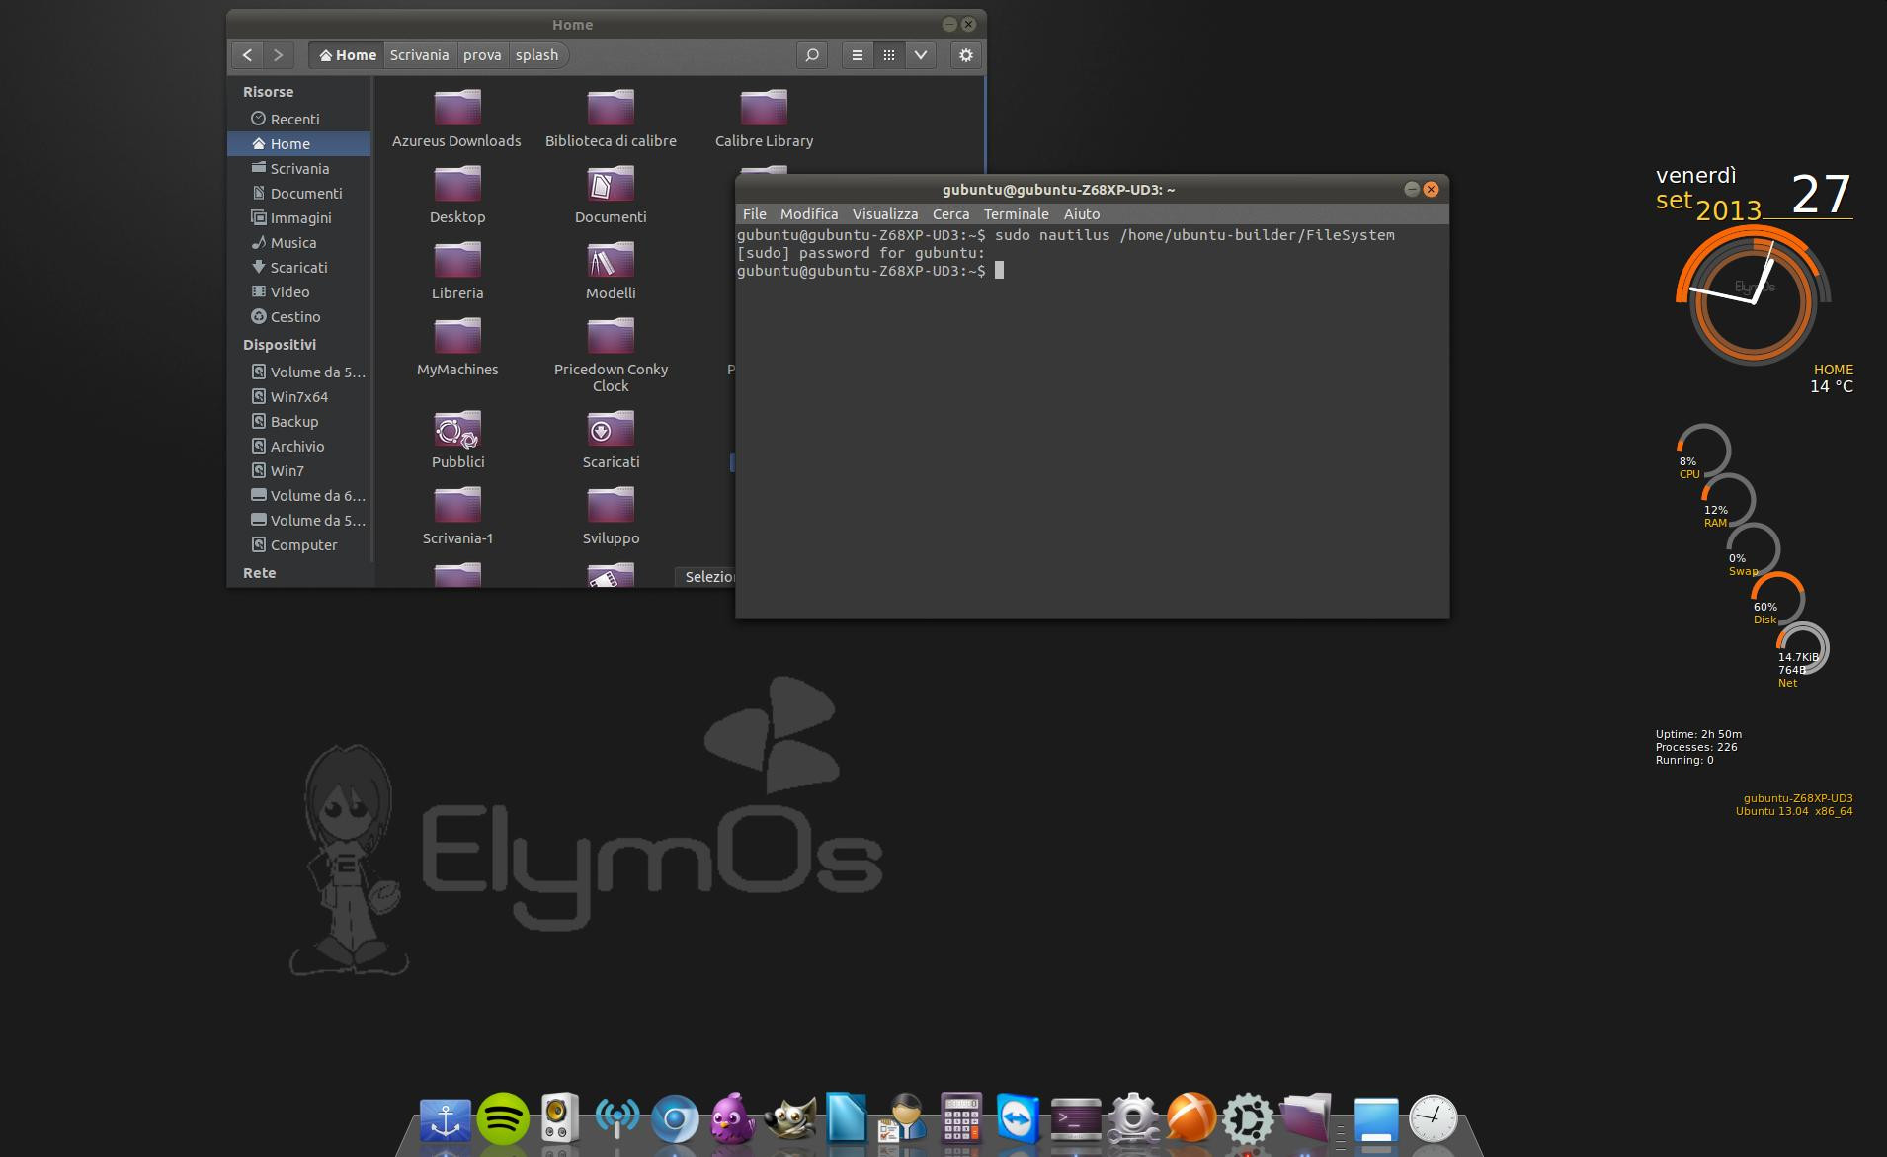Select the Desktop folder icon
The width and height of the screenshot is (1887, 1157).
[x=457, y=195]
